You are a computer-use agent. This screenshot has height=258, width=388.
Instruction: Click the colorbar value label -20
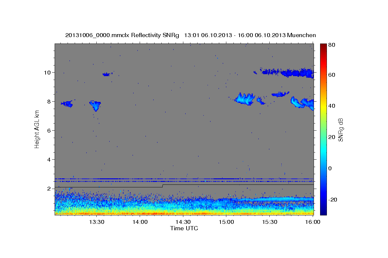pyautogui.click(x=333, y=200)
